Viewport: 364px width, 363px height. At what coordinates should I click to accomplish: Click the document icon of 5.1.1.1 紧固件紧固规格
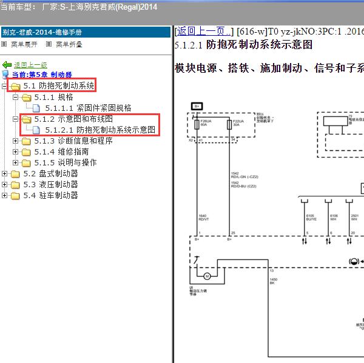pos(36,108)
